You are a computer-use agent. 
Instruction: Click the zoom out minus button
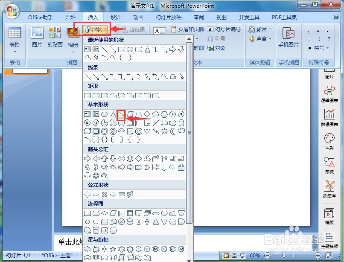click(267, 256)
